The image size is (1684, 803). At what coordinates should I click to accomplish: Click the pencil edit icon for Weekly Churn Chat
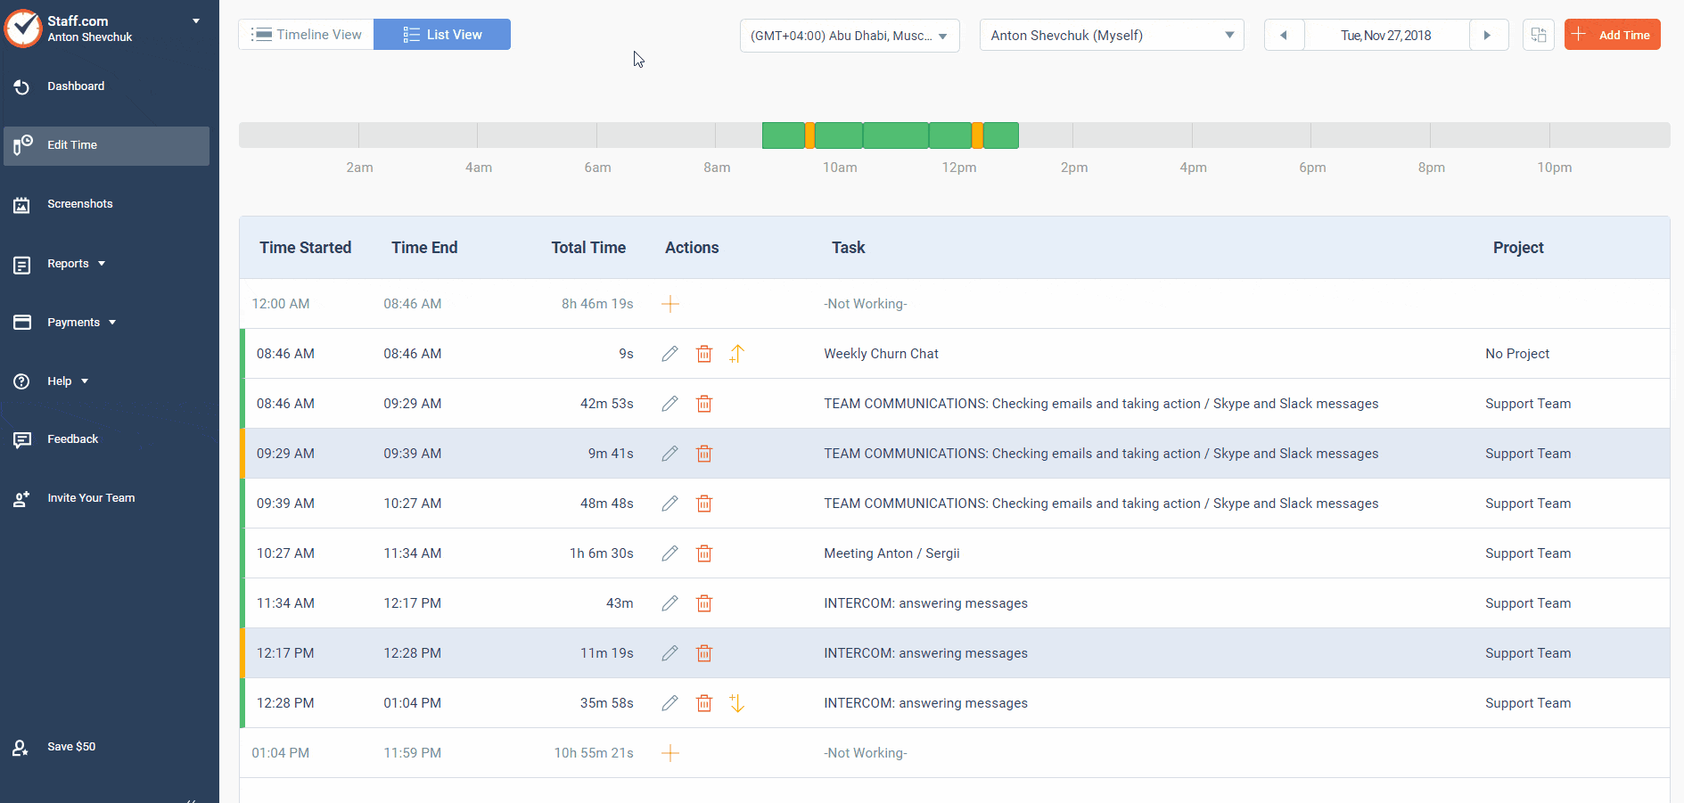[669, 354]
